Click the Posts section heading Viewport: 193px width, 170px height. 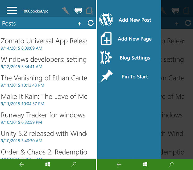click(9, 23)
